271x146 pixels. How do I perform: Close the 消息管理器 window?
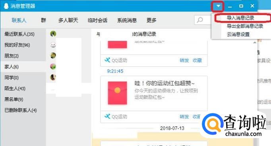click(252, 6)
